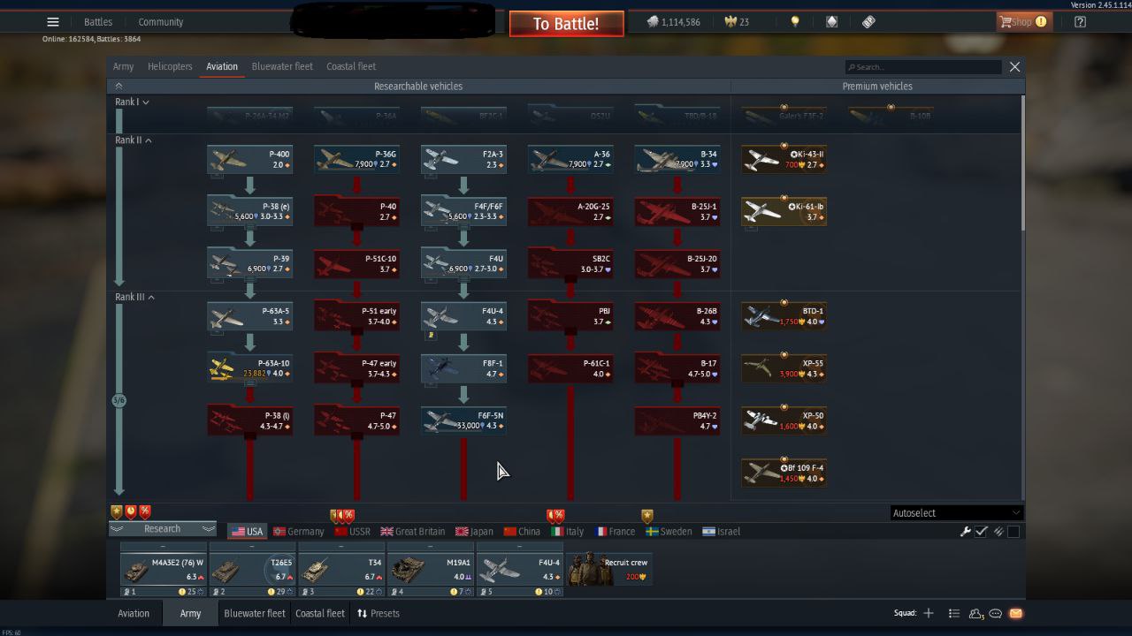Open the contacts friends list icon
The width and height of the screenshot is (1132, 636).
975,613
